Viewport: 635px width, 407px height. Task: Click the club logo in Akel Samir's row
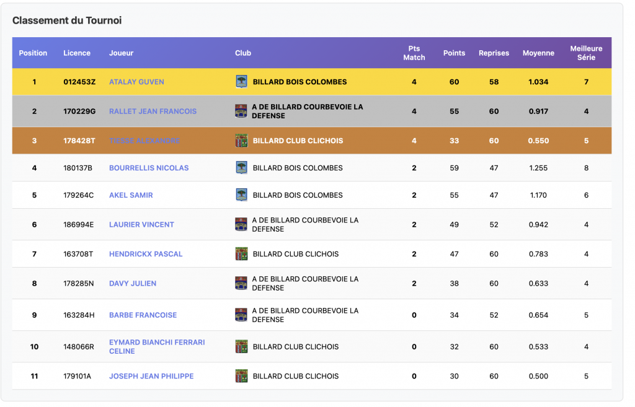[x=241, y=195]
